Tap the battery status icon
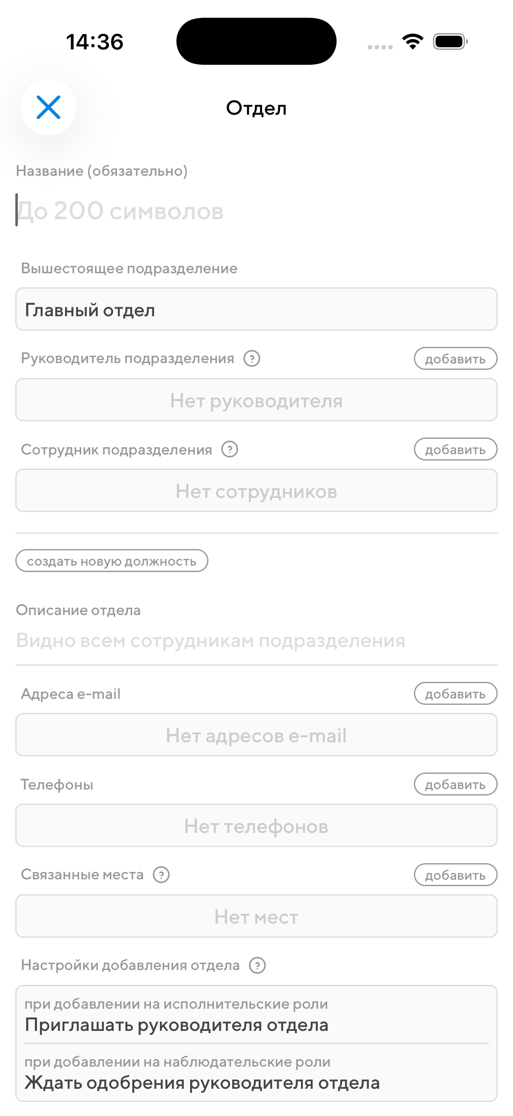 (x=450, y=42)
